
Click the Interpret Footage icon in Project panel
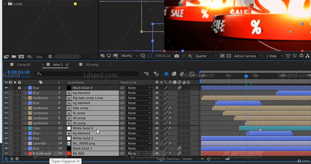(6, 57)
